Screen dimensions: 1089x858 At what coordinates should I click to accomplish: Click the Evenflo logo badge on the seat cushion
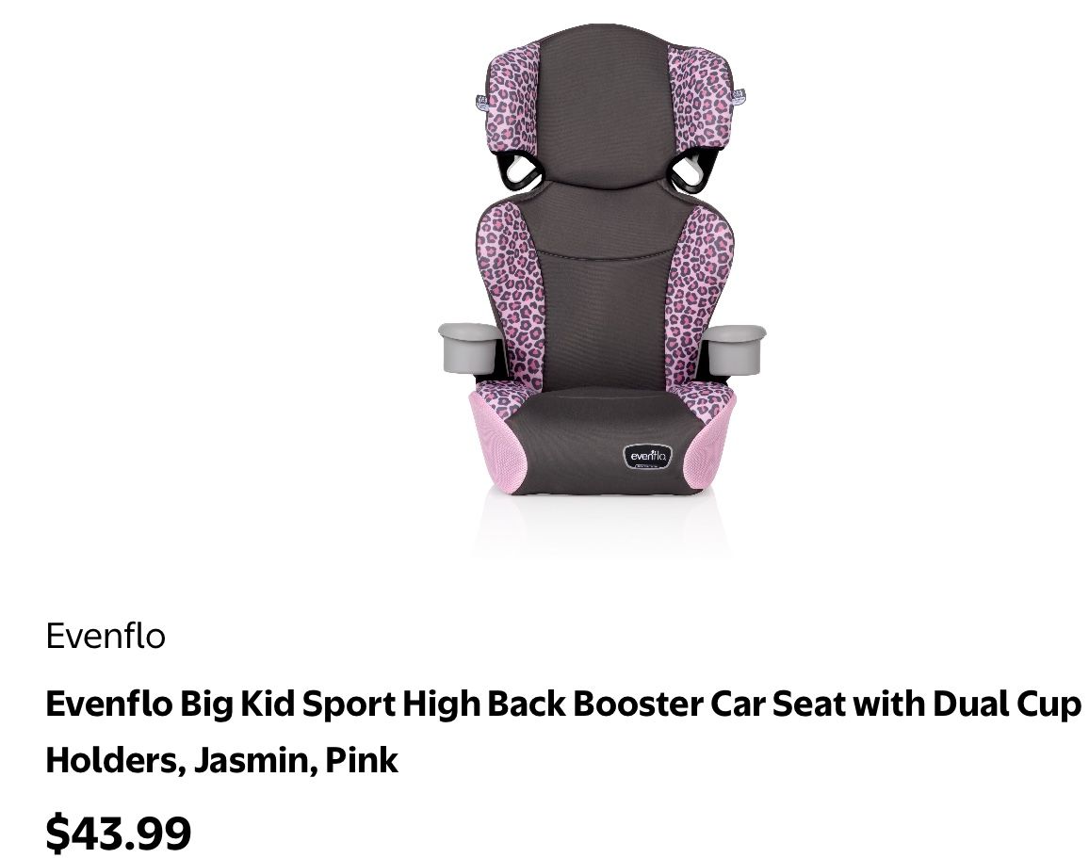pyautogui.click(x=648, y=456)
